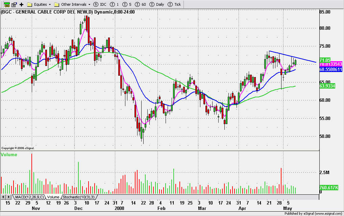Click the Apr month label on axis
Screen dimensions: 344x216
pyautogui.click(x=242, y=208)
